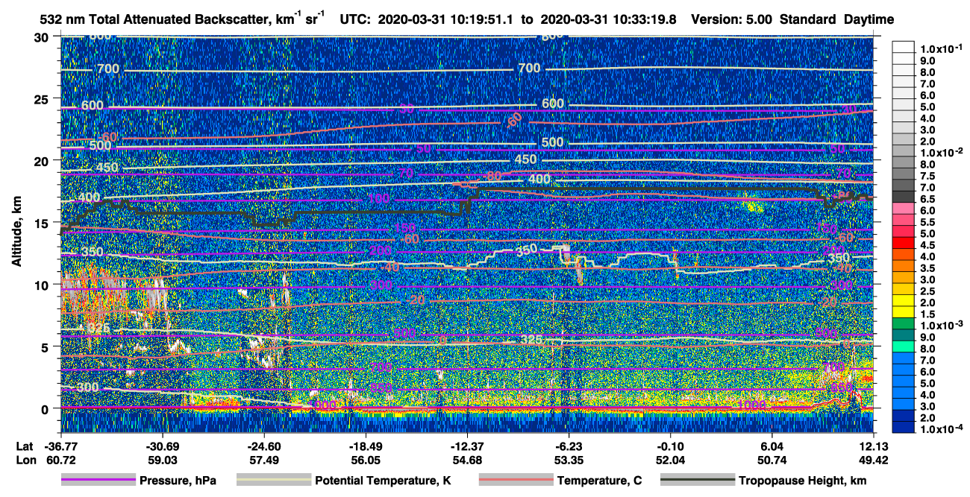970x497 pixels.
Task: Click the color bar label '1.0x10-4'
Action: pyautogui.click(x=943, y=429)
